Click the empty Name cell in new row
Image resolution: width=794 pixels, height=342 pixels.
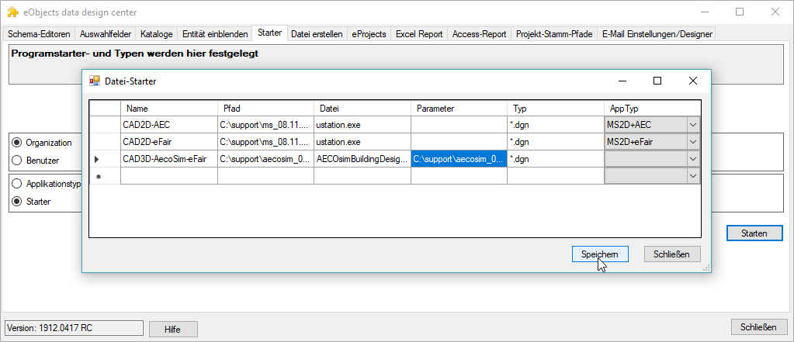coord(169,176)
